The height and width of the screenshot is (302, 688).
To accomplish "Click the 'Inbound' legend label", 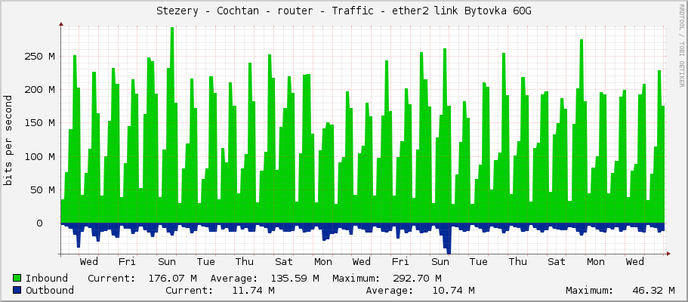I will click(x=47, y=278).
